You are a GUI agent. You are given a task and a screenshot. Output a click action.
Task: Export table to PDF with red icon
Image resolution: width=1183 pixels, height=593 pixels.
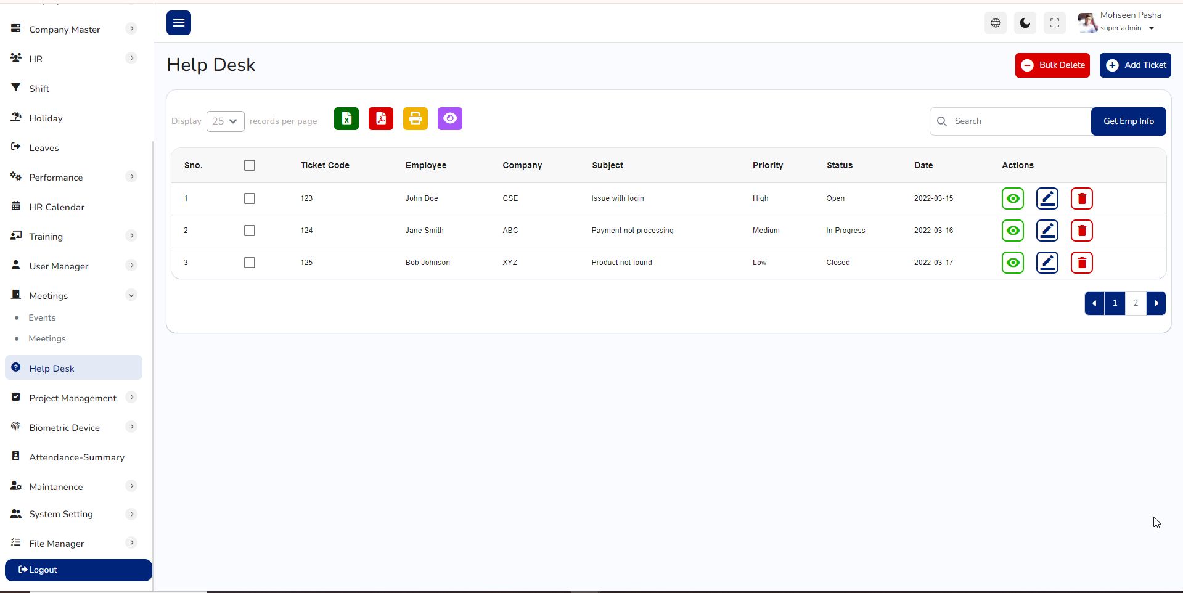pos(381,118)
